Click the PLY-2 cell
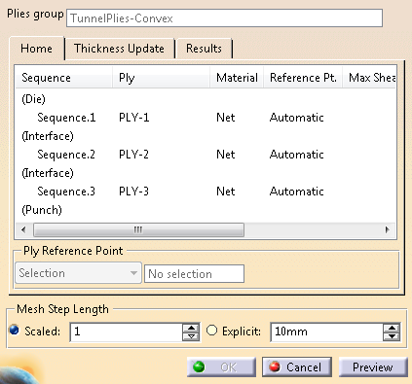The height and width of the screenshot is (384, 412). click(133, 155)
